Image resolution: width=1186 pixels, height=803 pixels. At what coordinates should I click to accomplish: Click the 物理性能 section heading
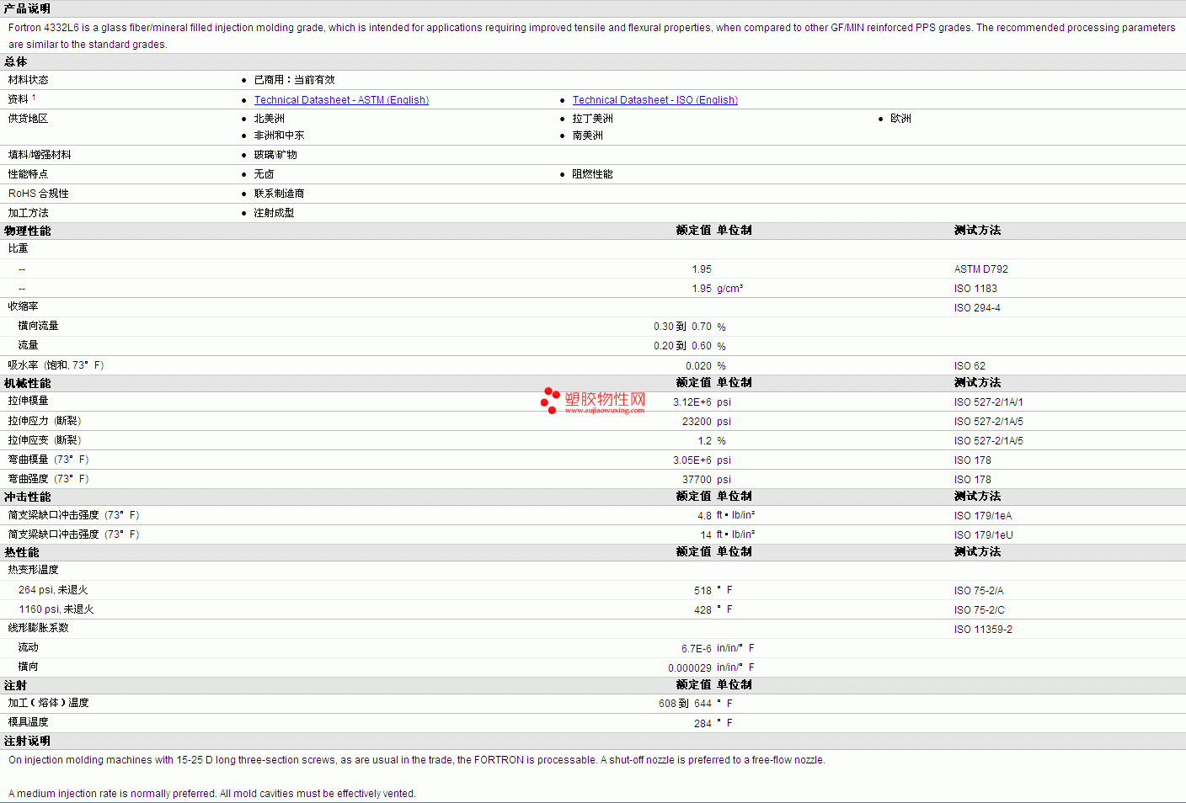pos(27,231)
